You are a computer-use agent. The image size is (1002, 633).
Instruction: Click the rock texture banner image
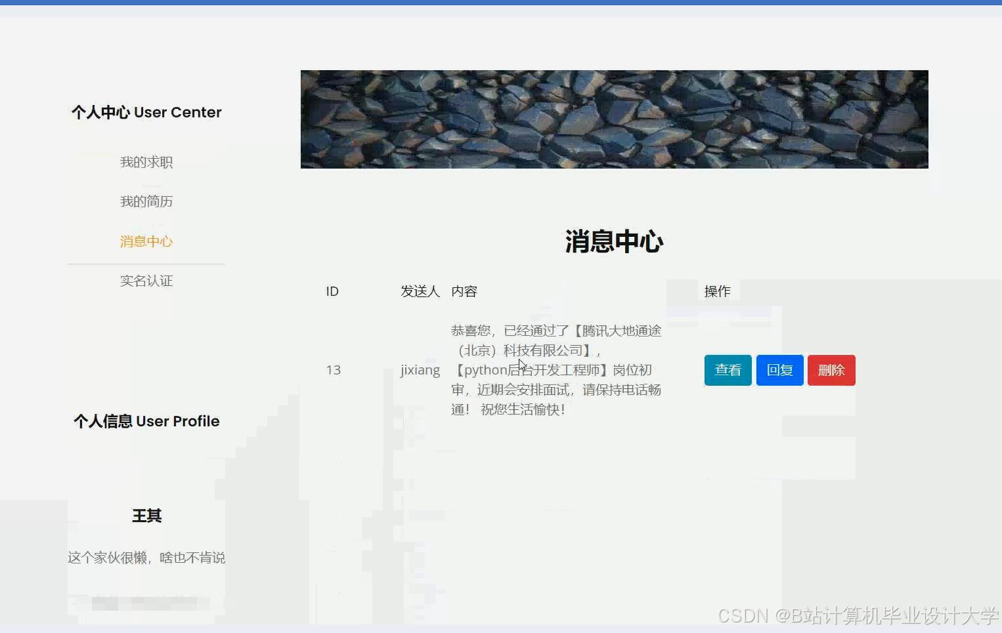click(614, 119)
